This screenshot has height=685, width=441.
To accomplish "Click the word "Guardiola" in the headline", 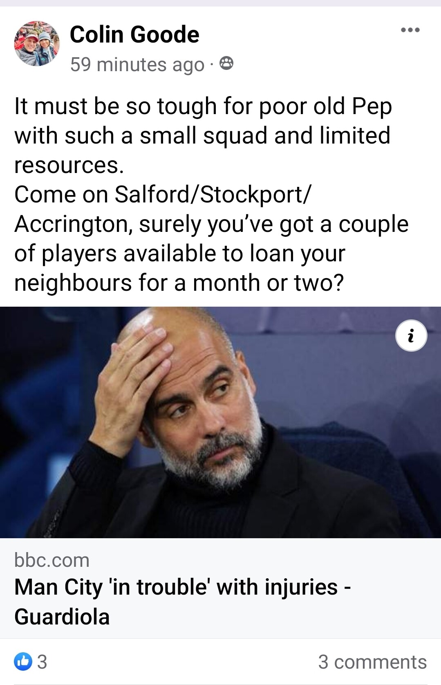I will coord(62,617).
